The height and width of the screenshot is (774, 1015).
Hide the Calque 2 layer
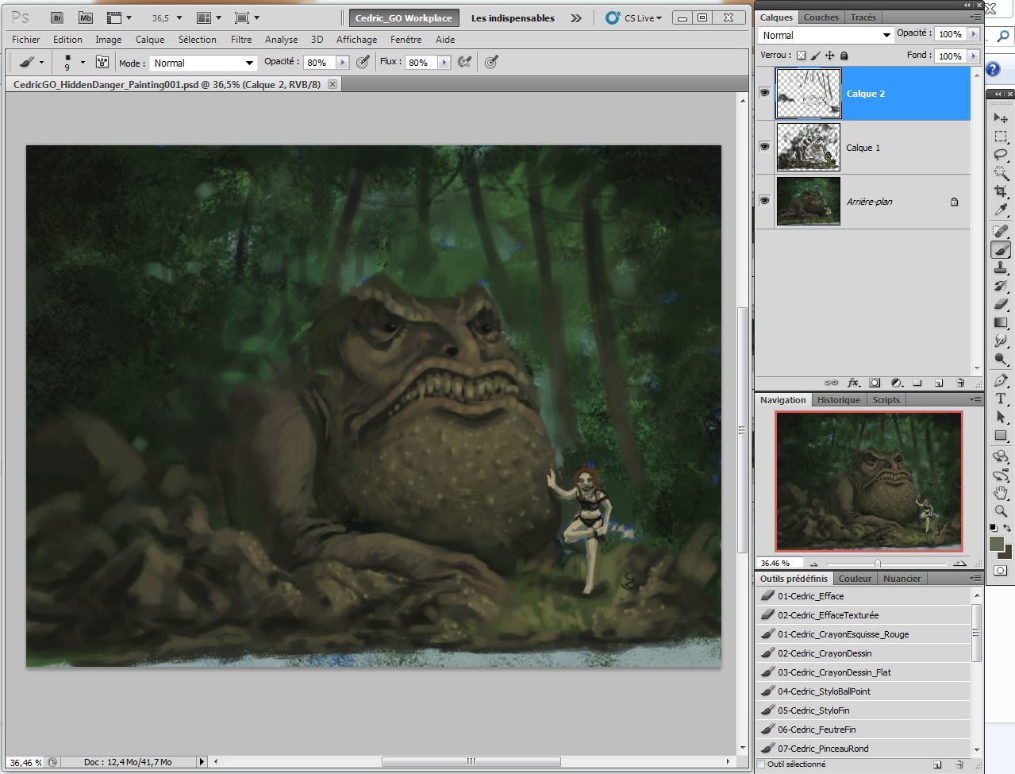(764, 93)
